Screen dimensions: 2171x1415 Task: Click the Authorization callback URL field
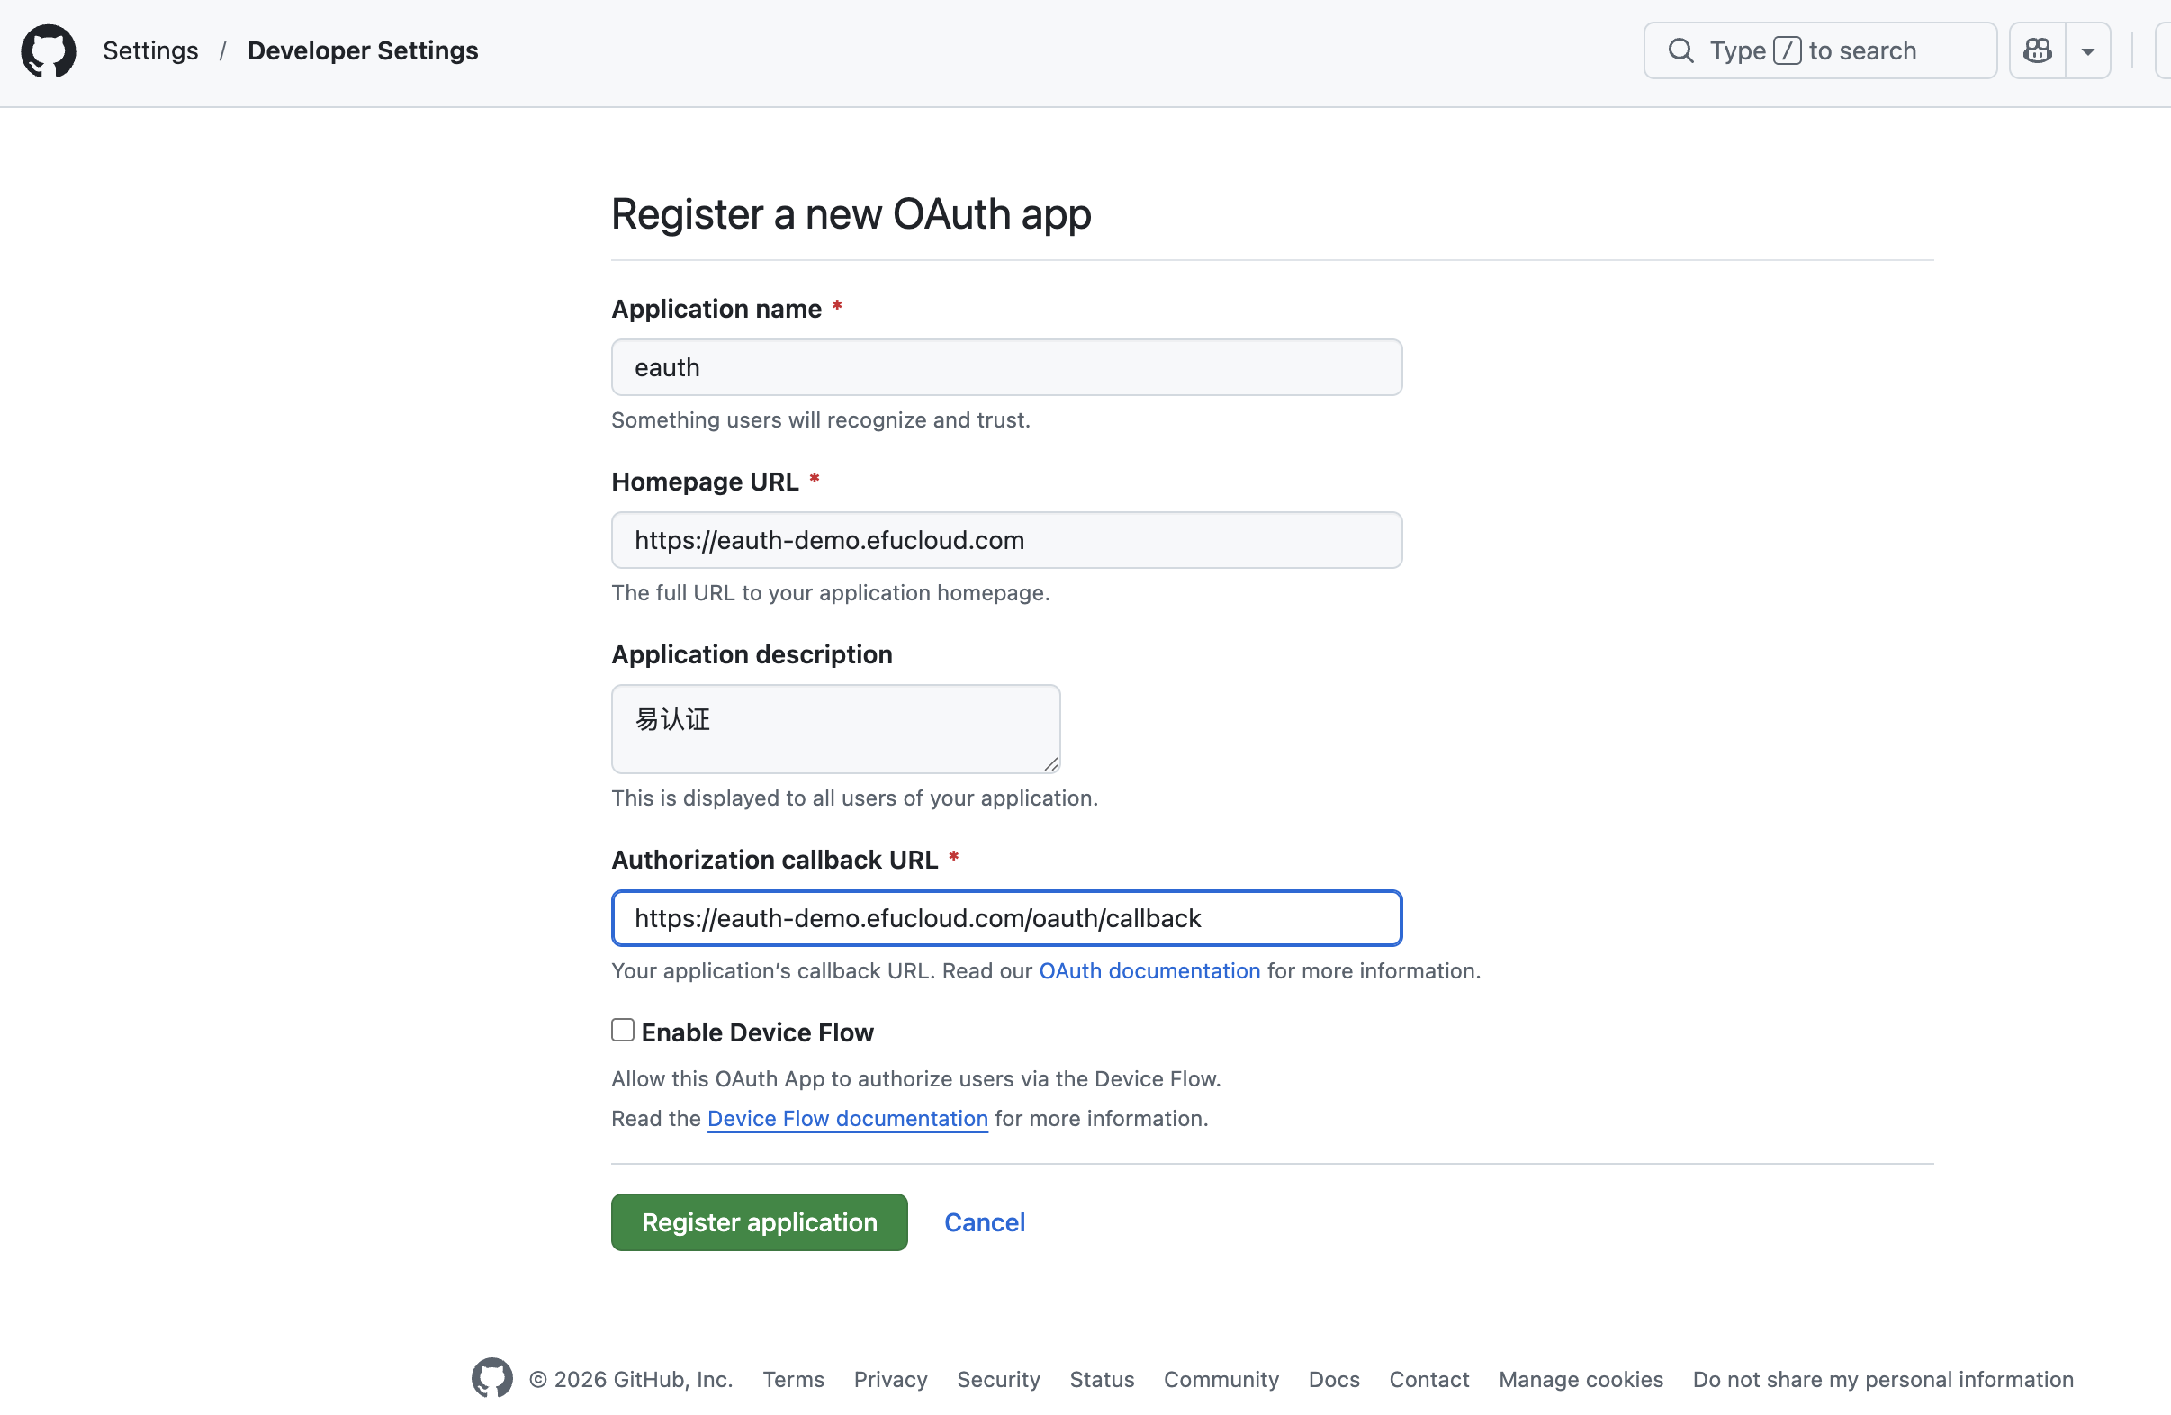(1006, 918)
